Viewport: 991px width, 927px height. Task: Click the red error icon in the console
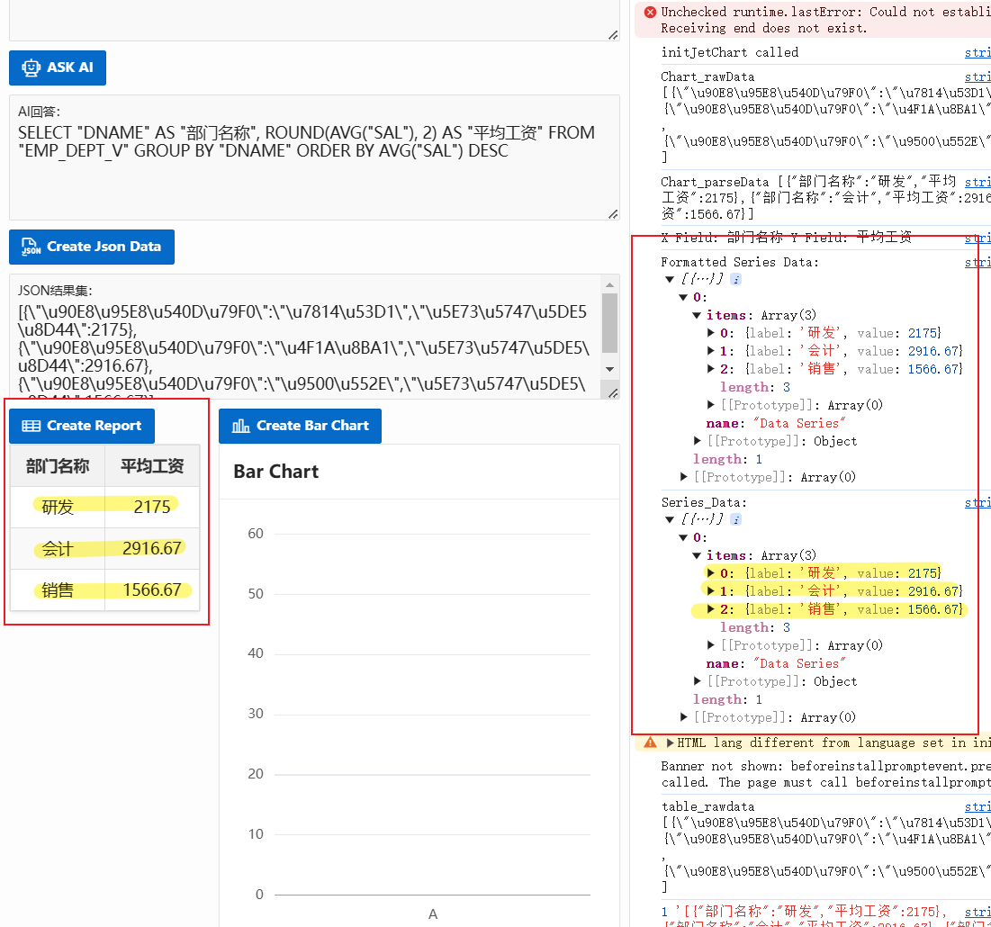650,13
